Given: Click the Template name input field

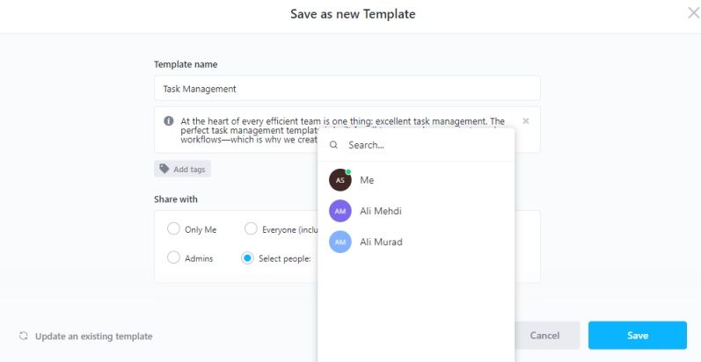Looking at the screenshot, I should tap(347, 89).
